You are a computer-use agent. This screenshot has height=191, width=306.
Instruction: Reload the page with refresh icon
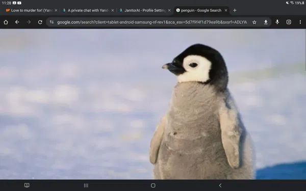click(40, 22)
